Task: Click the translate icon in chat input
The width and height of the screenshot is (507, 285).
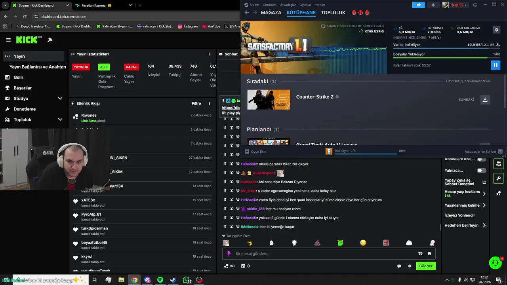Action: coord(420,254)
